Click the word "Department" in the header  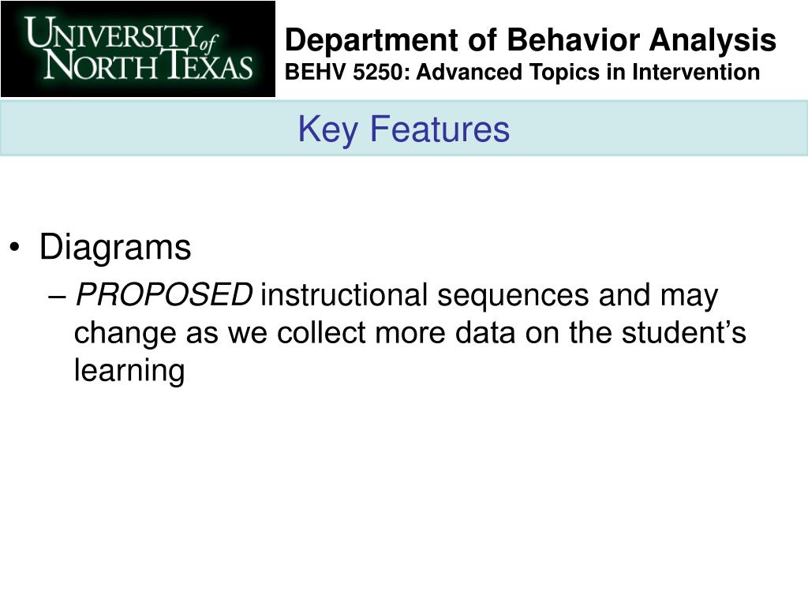372,41
